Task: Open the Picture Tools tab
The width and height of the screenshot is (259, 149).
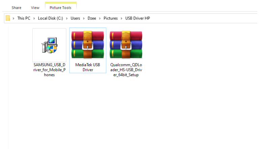Action: pyautogui.click(x=60, y=8)
